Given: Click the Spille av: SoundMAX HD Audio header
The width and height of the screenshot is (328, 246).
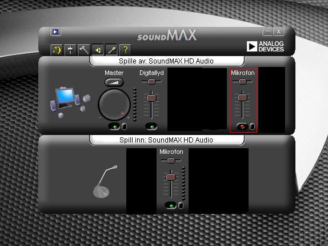Looking at the screenshot, I should point(166,61).
